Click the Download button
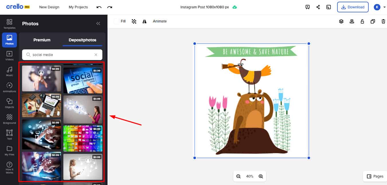This screenshot has width=387, height=185. point(353,7)
